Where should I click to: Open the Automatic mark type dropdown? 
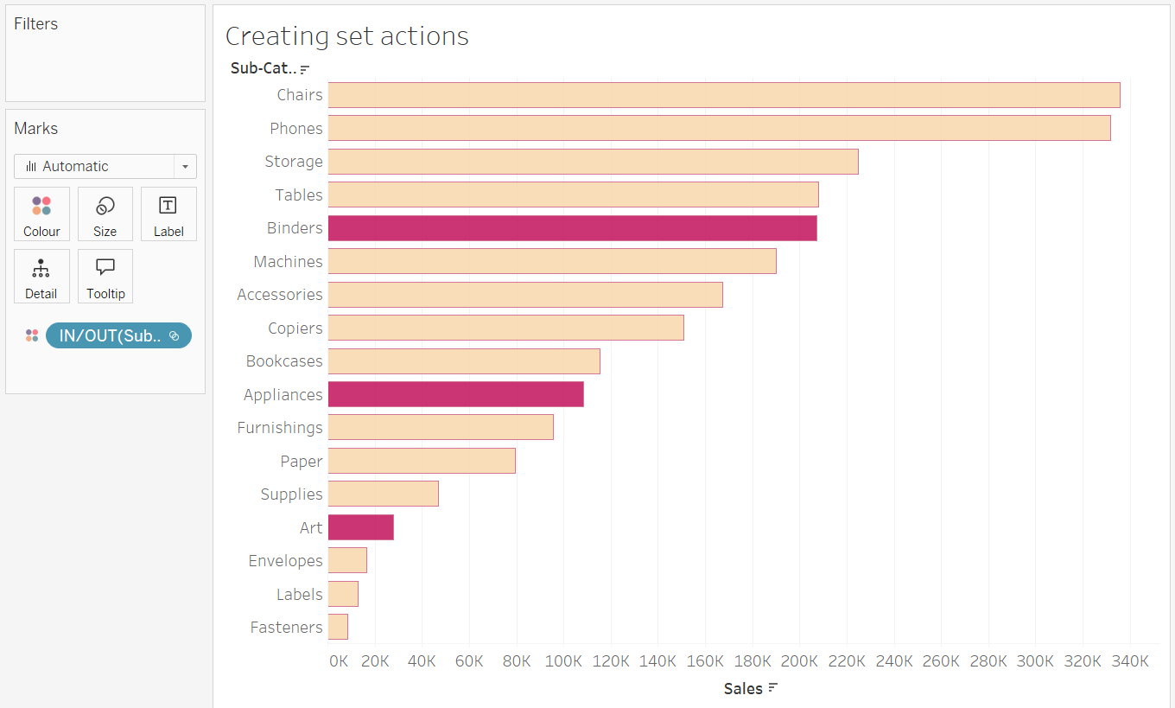click(186, 166)
